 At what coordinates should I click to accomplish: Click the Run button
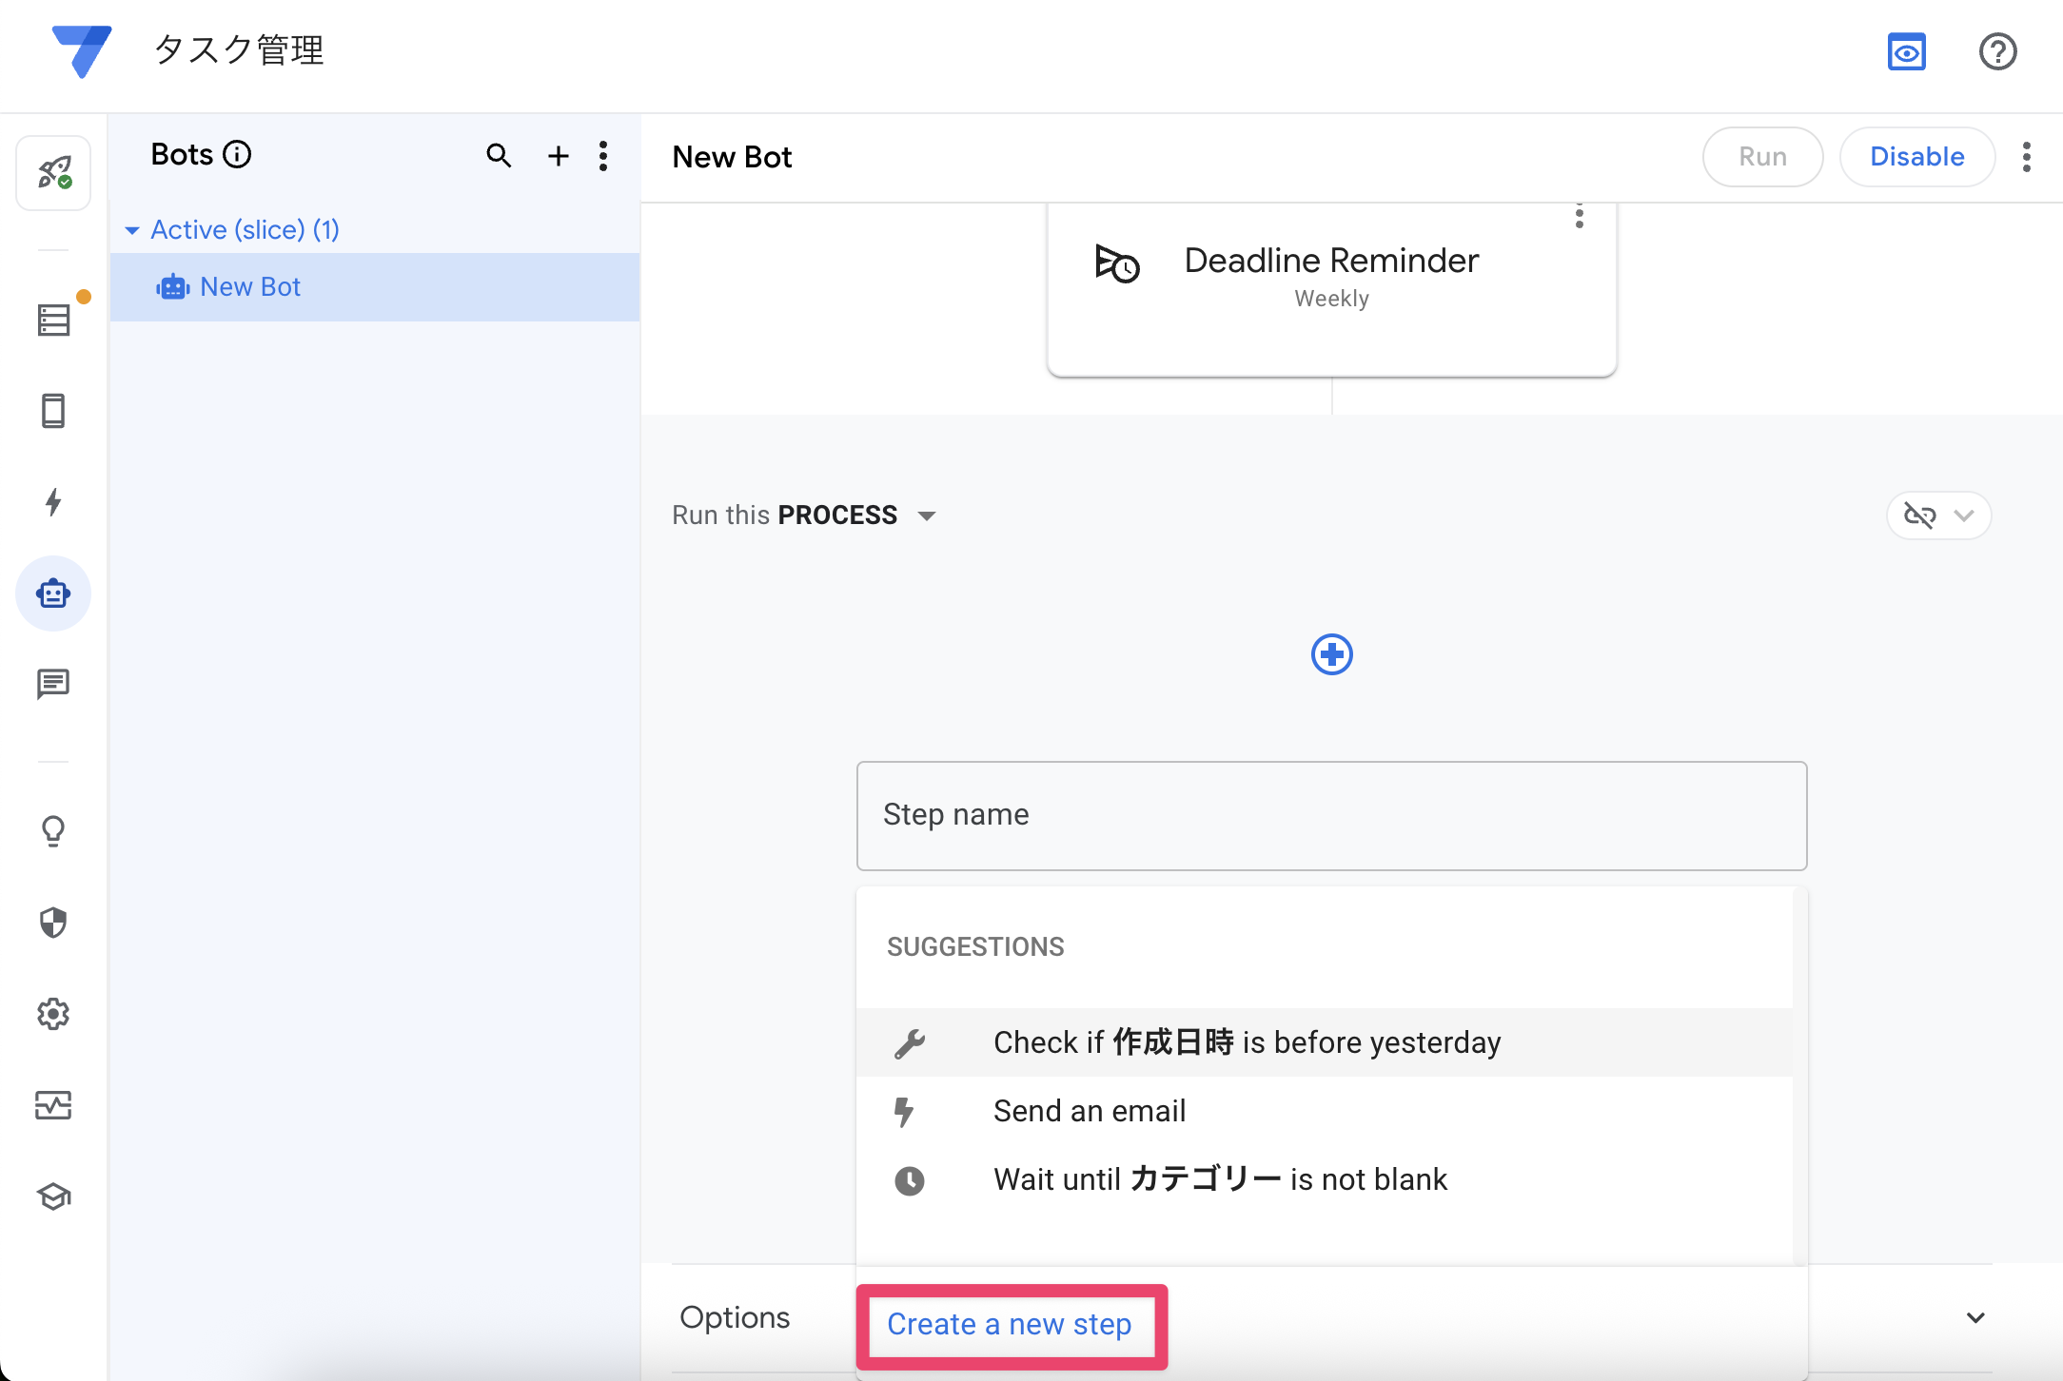[x=1761, y=157]
